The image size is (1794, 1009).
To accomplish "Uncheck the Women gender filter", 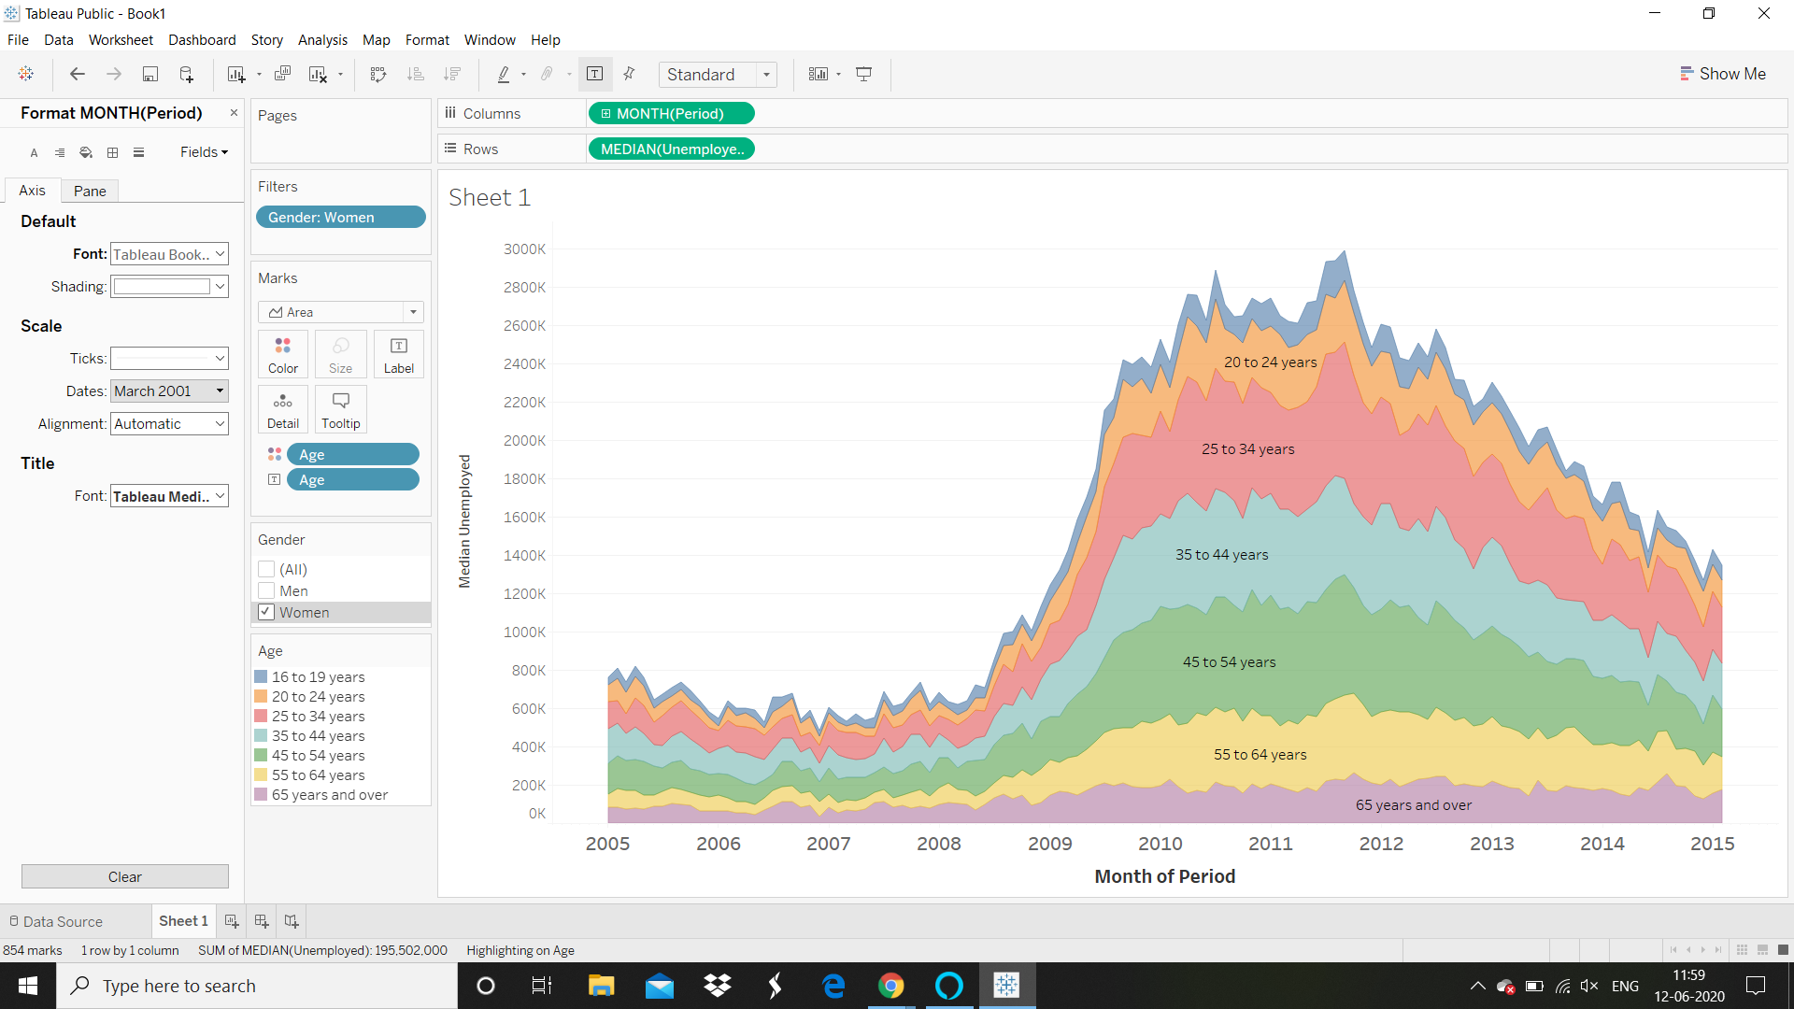I will (x=266, y=612).
